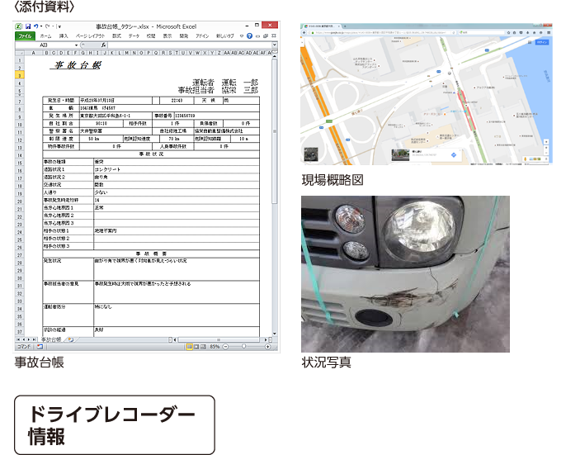Select the 事故台帳 sheet tab
This screenshot has height=455, width=566.
click(51, 339)
